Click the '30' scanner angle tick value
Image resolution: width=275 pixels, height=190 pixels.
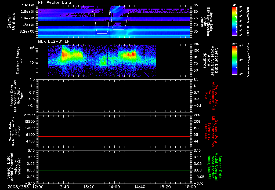[x=196, y=71]
